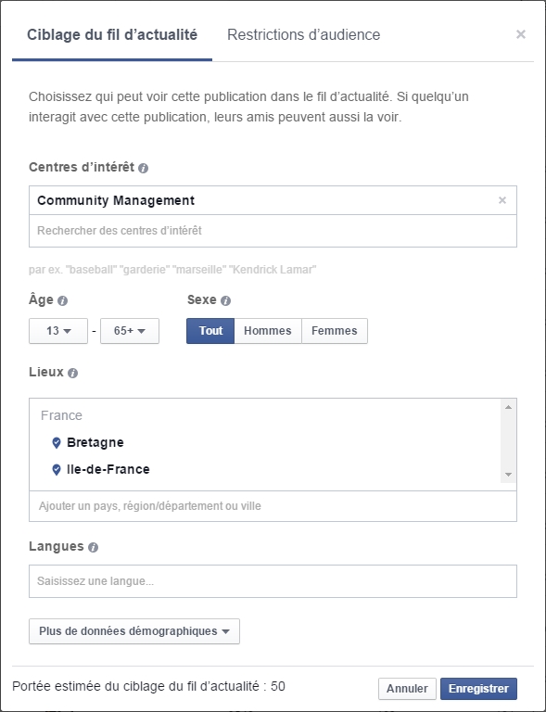This screenshot has width=546, height=712.
Task: Open Ciblage du fil d'actualité tab
Action: [x=112, y=35]
